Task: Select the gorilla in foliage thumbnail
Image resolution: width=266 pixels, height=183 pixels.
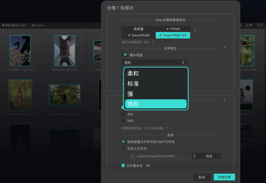Action: (x=65, y=95)
